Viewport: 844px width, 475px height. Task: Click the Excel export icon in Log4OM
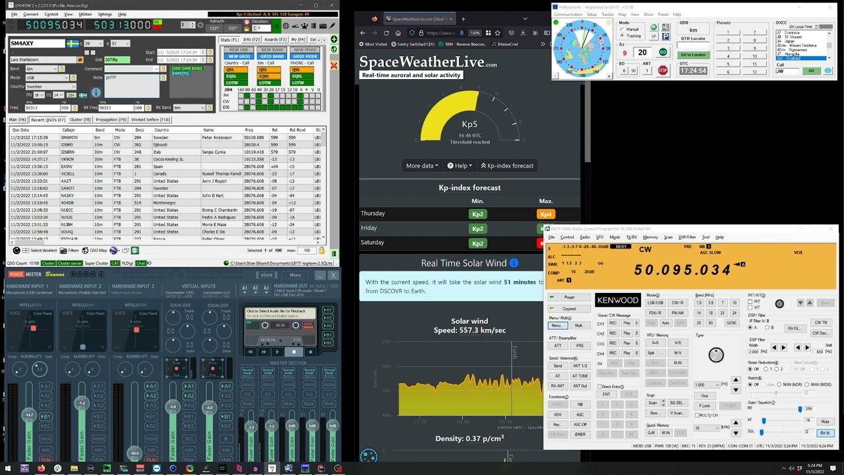[135, 251]
